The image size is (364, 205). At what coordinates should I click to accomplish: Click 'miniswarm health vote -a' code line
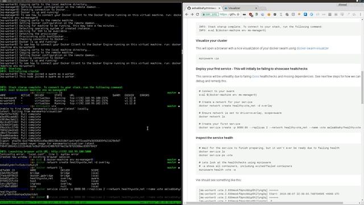click(217, 170)
